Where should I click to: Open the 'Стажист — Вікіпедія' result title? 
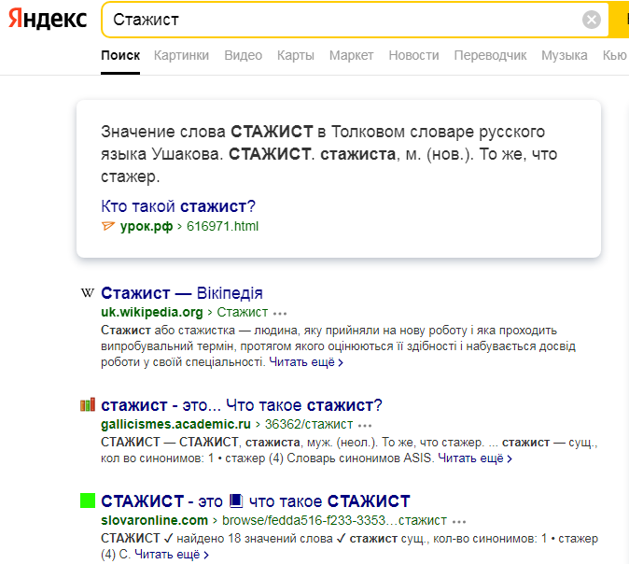(182, 293)
